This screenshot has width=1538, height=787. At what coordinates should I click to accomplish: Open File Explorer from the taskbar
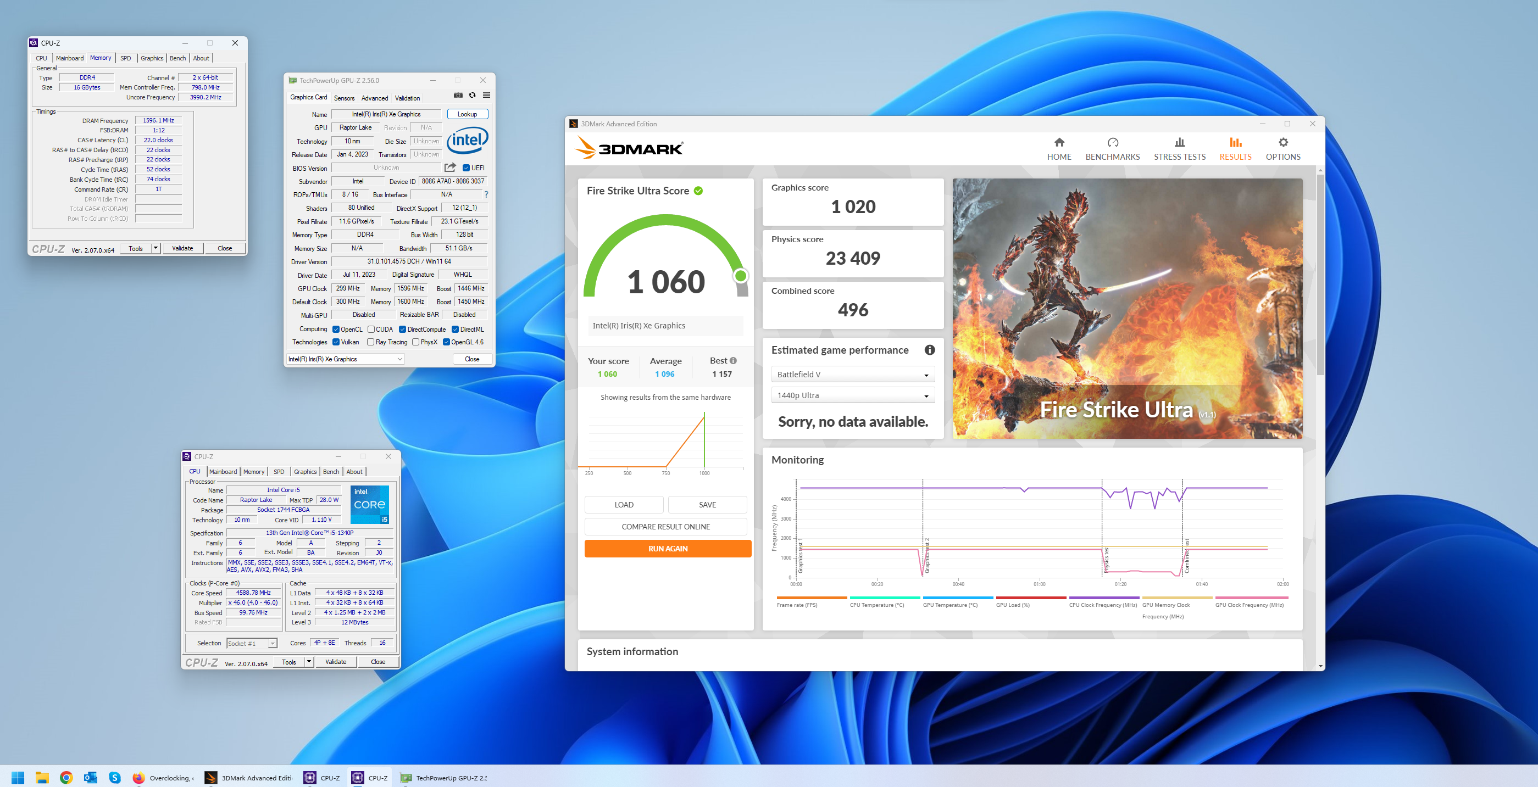[x=42, y=778]
